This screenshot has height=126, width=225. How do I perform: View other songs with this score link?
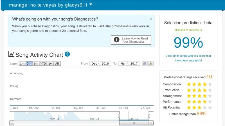188,58
